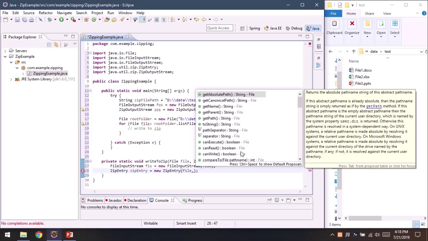Open the Share tab in File Explorer

pos(369,13)
